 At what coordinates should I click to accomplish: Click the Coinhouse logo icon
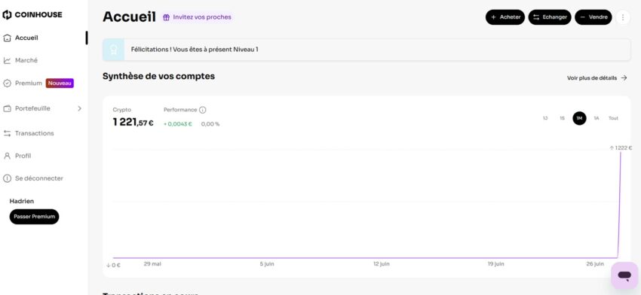pos(7,15)
